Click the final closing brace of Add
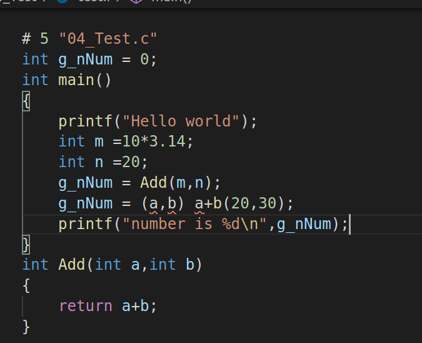 pos(26,326)
